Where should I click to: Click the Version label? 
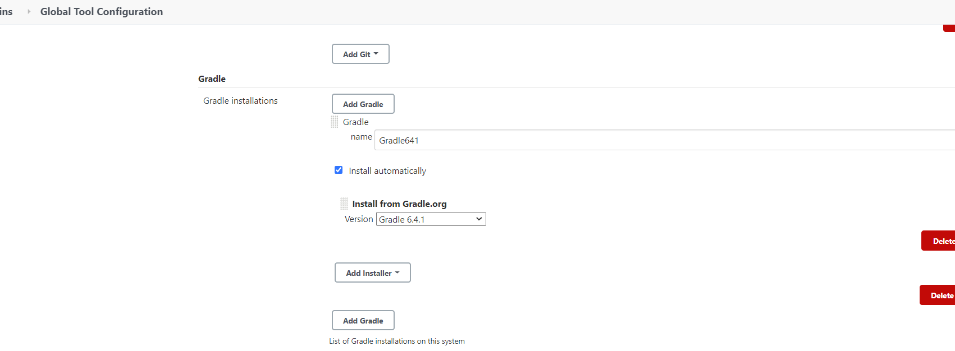359,219
